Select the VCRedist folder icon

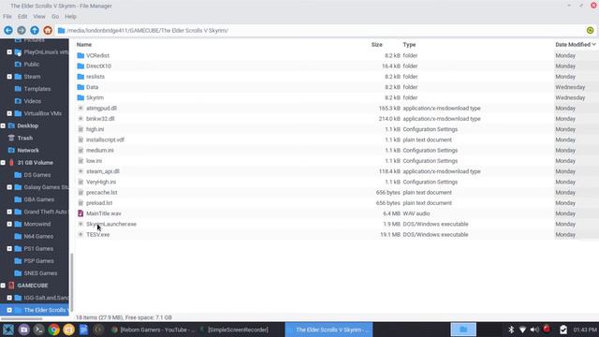pyautogui.click(x=80, y=55)
